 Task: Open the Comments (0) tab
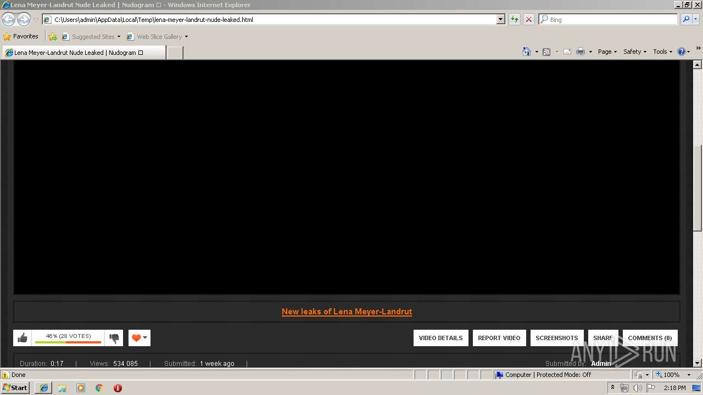tap(650, 338)
